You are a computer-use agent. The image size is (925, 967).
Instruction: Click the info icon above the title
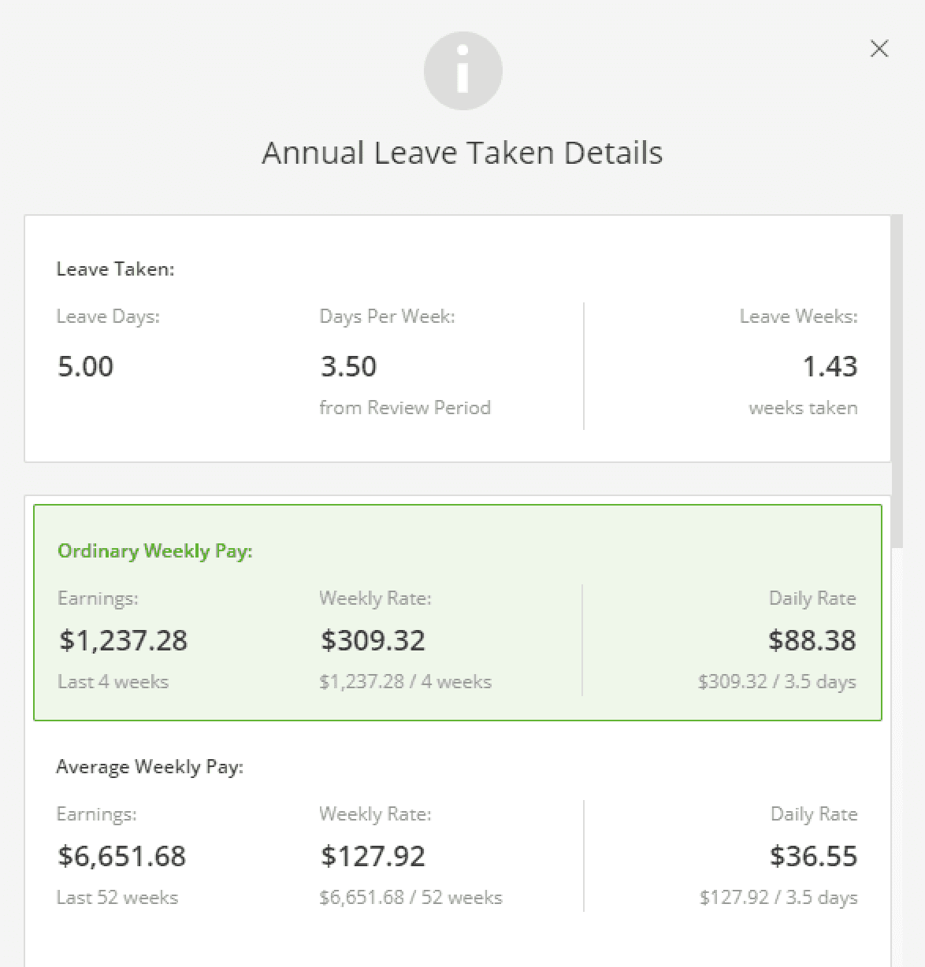point(462,70)
